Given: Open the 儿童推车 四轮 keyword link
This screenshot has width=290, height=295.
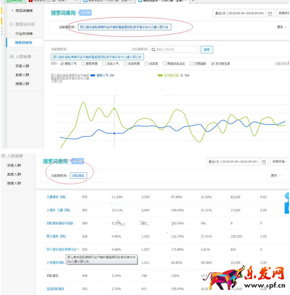Looking at the screenshot, I should click(x=56, y=197).
